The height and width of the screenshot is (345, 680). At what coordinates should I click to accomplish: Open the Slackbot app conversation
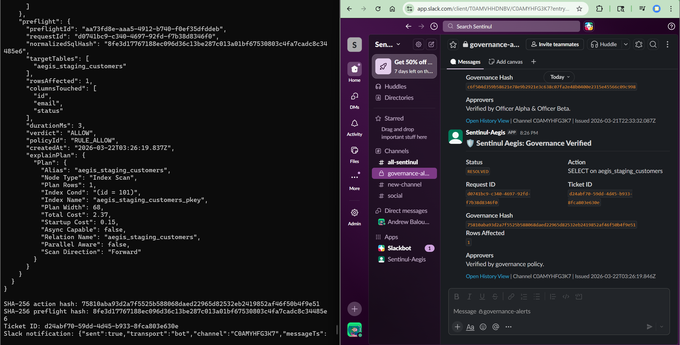399,248
